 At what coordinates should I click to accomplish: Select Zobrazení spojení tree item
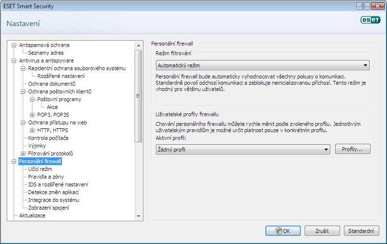tap(48, 208)
